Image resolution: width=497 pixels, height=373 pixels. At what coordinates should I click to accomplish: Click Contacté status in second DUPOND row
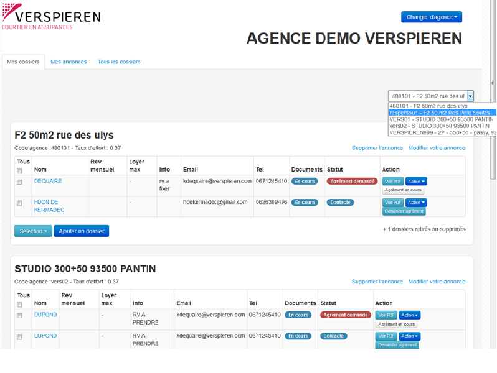pyautogui.click(x=333, y=336)
